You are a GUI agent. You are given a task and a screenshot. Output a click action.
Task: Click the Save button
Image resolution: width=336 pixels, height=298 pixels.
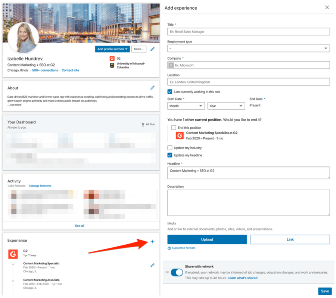click(x=324, y=291)
